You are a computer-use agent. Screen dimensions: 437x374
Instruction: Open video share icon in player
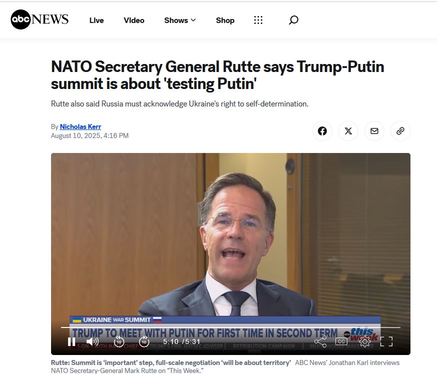pos(320,341)
